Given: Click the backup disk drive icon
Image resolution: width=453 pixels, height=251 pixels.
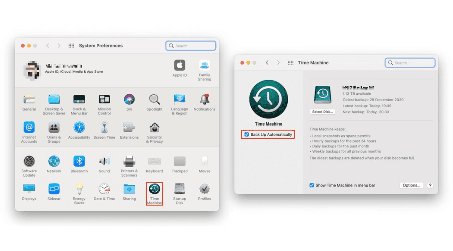Looking at the screenshot, I should click(x=323, y=94).
